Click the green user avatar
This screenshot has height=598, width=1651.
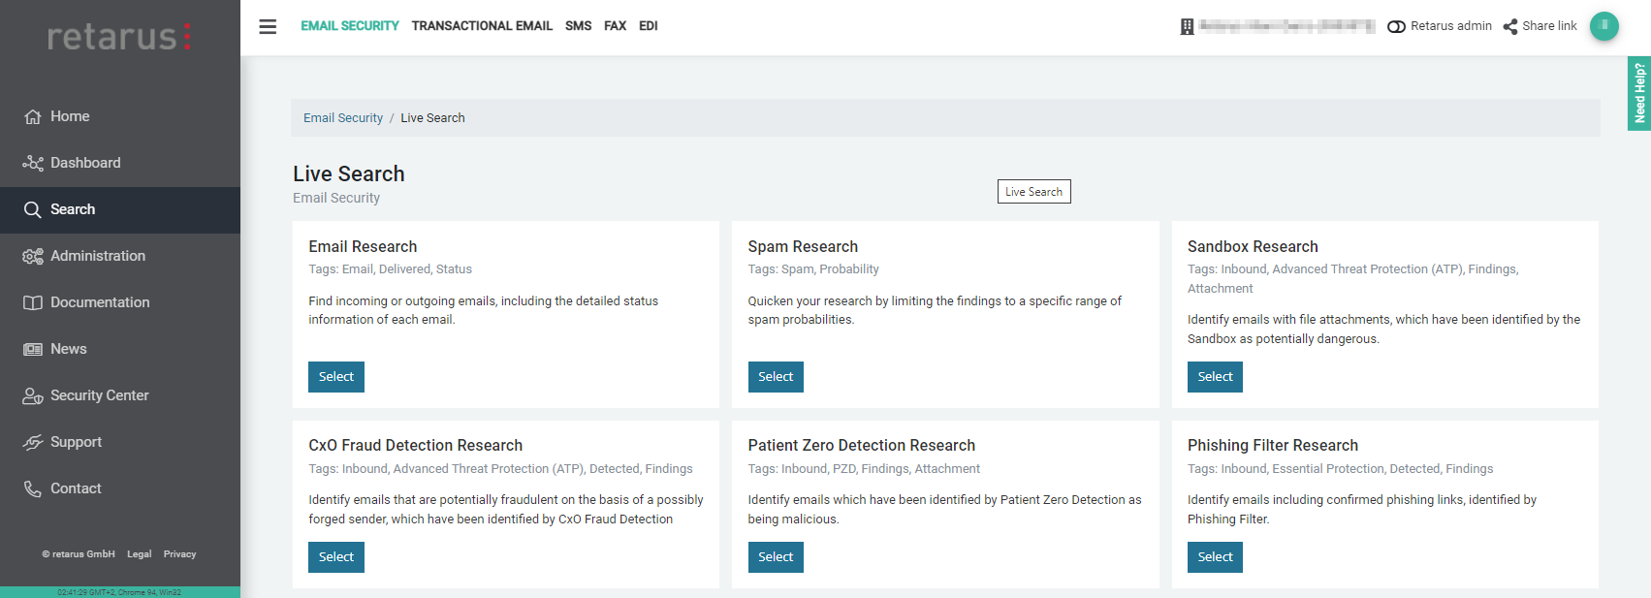point(1603,26)
